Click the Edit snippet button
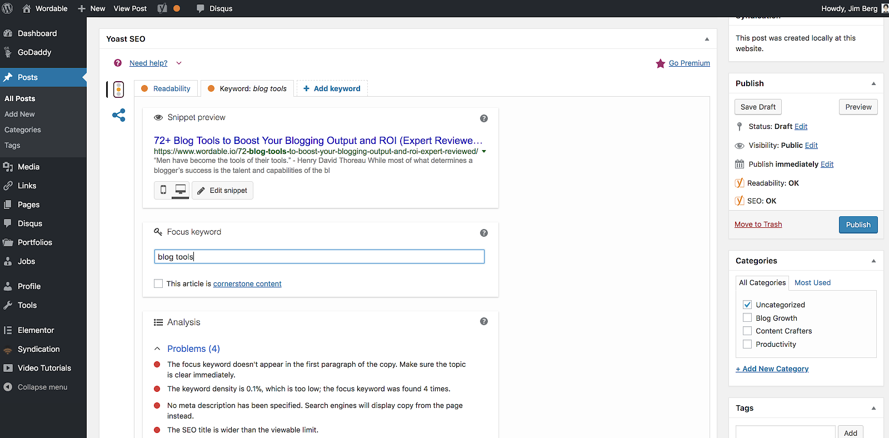The height and width of the screenshot is (438, 889). pyautogui.click(x=222, y=190)
